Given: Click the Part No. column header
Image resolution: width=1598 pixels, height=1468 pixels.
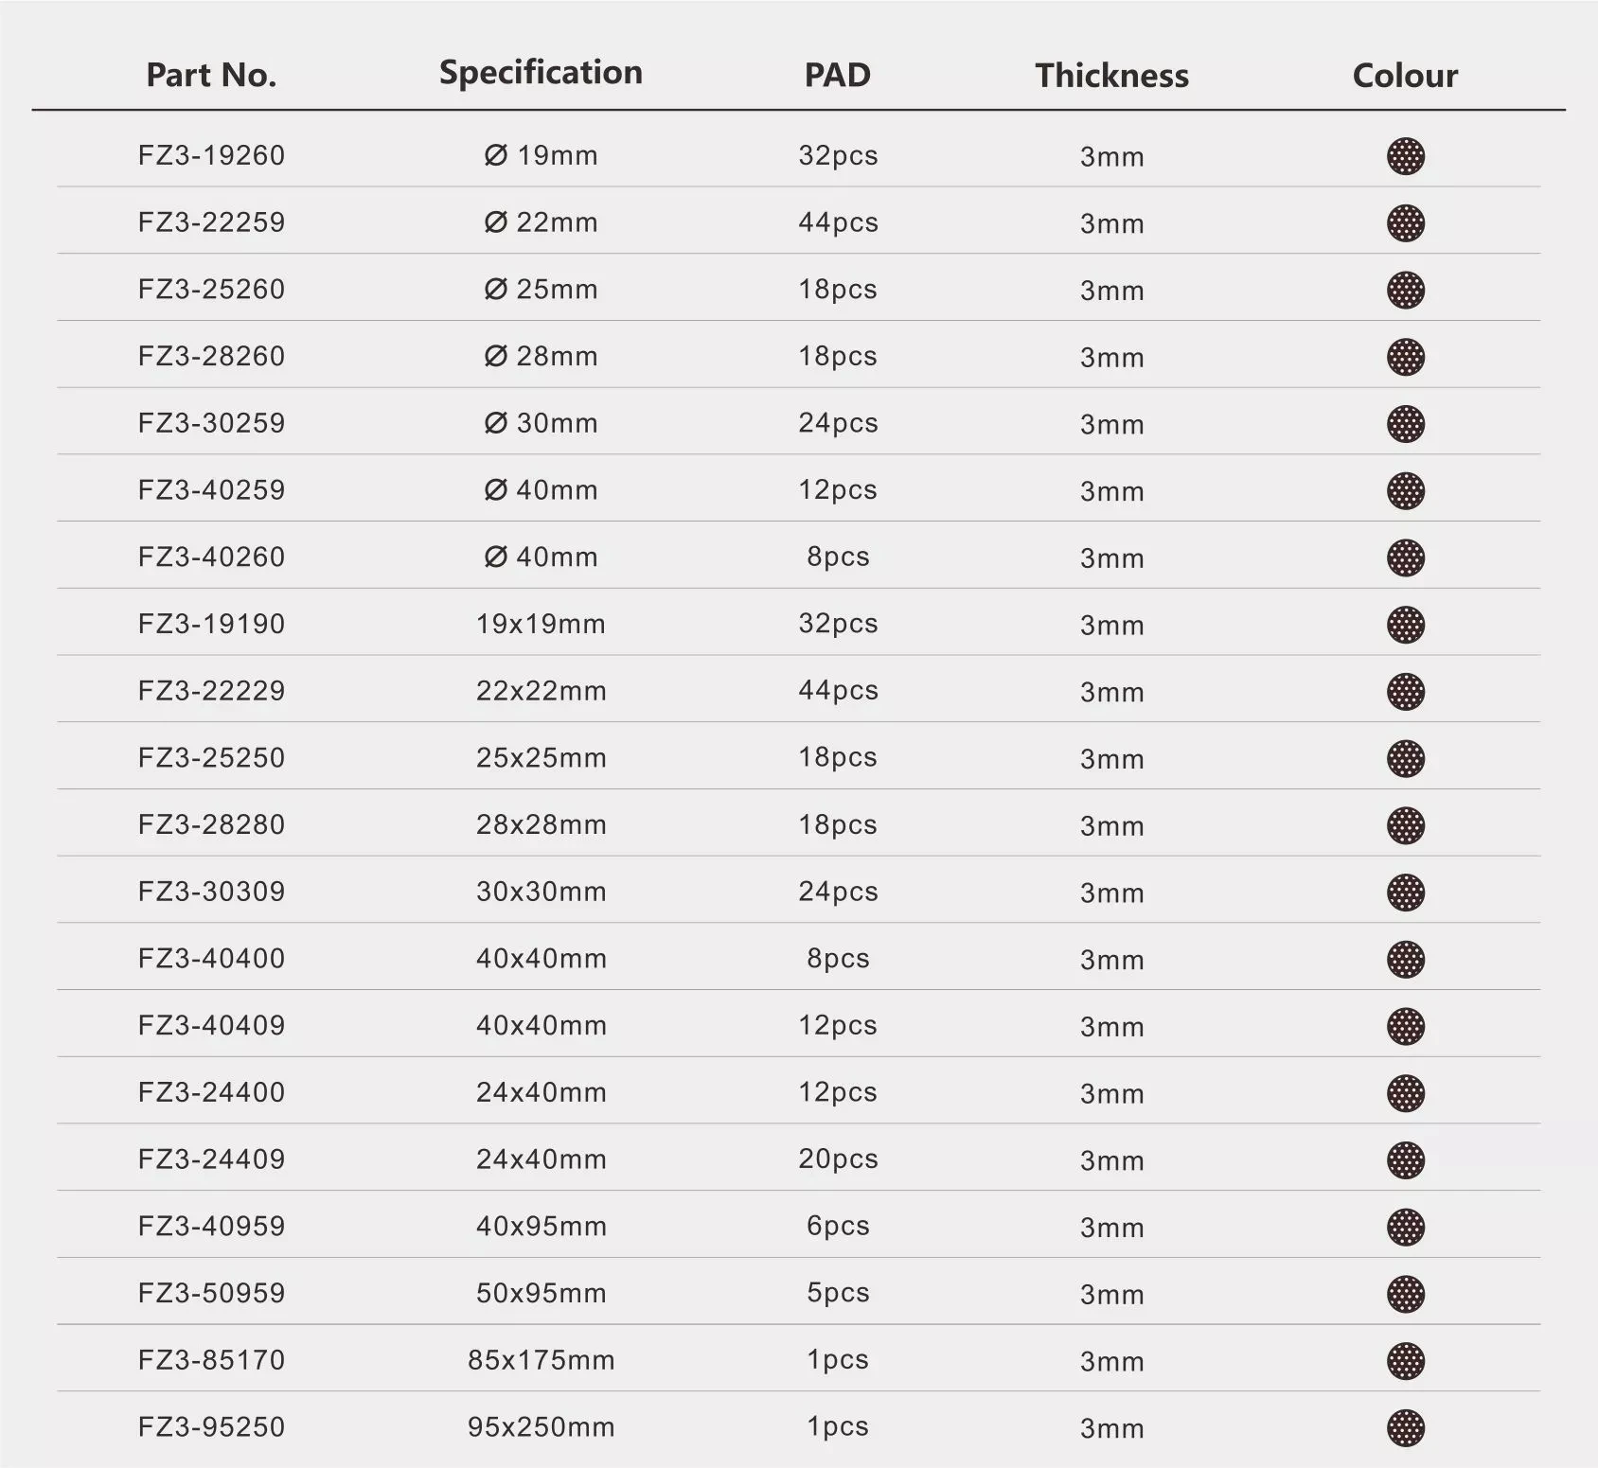Looking at the screenshot, I should tap(211, 75).
